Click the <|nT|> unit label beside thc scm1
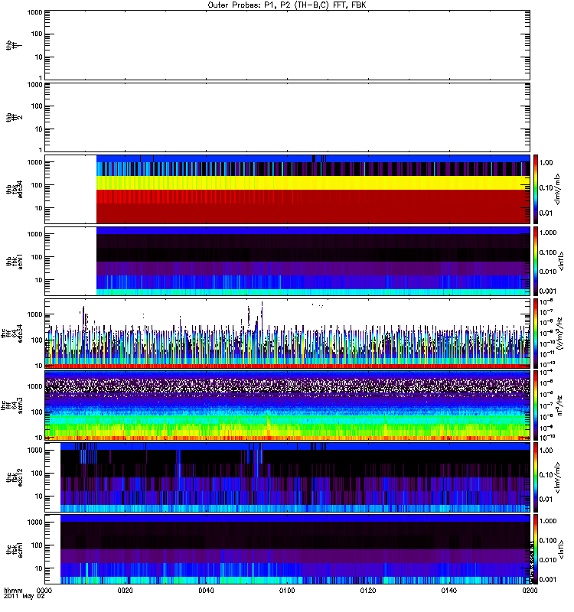574x612 pixels. (x=562, y=549)
